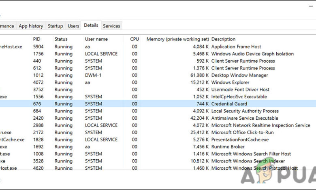The width and height of the screenshot is (316, 190).
Task: Switch to the App history tab
Action: click(31, 26)
